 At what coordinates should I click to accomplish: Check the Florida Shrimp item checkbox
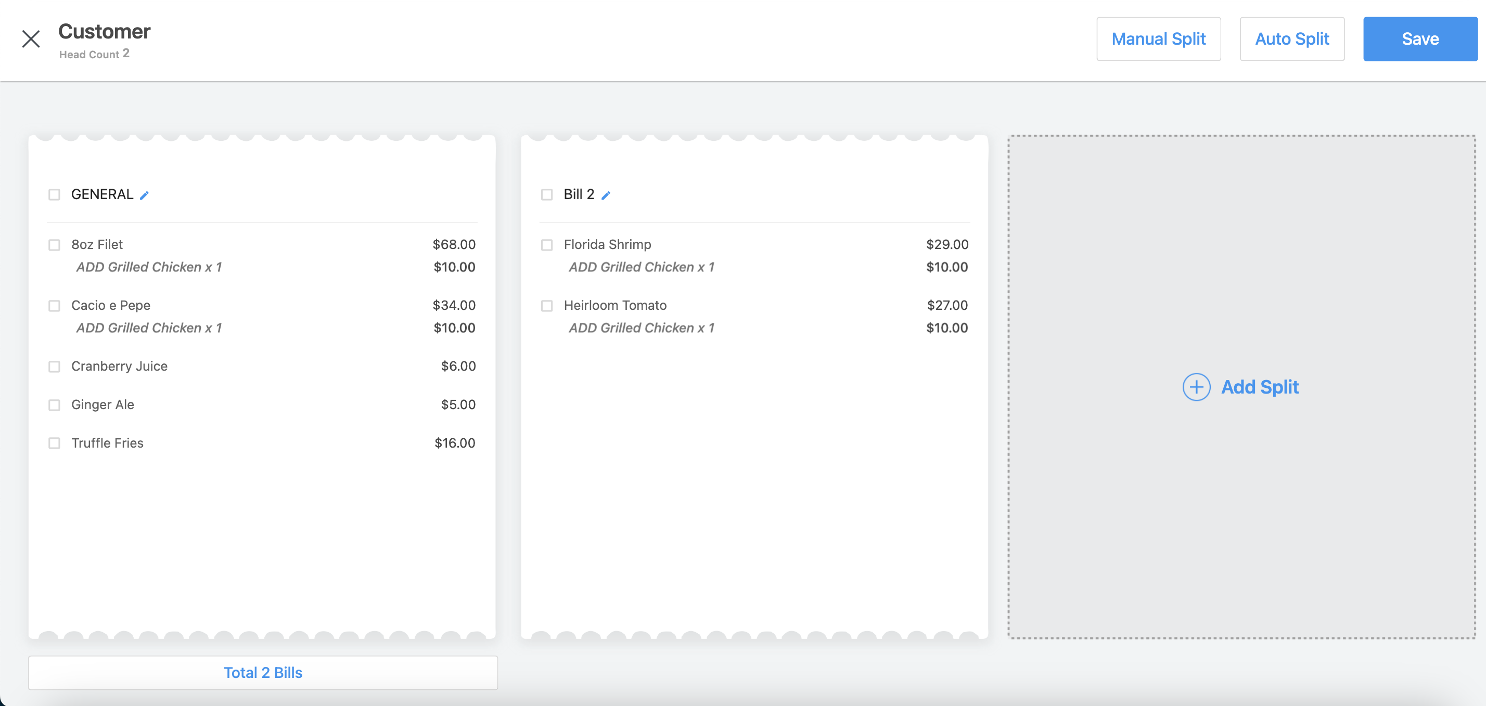tap(546, 245)
